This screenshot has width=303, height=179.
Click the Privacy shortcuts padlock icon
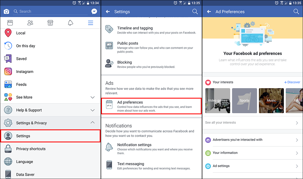pyautogui.click(x=8, y=149)
